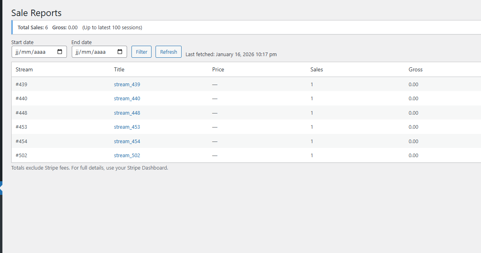Click inside the End date input field
The image size is (481, 253).
tap(92, 51)
